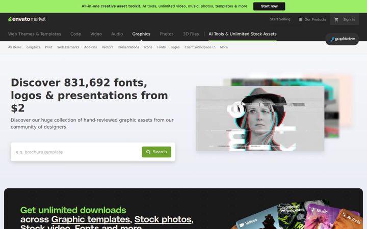Viewport: 367px width, 229px height.
Task: Click the Start now button
Action: point(269,6)
